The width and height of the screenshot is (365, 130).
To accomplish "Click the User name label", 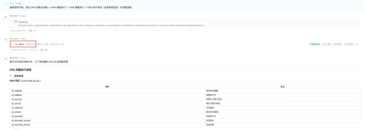I will tap(11, 3).
